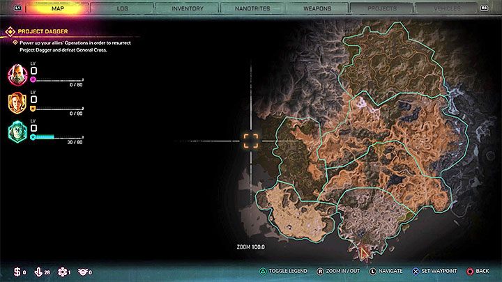Click SET WAYPOINT
Viewport: 502px width, 282px height.
(x=439, y=271)
